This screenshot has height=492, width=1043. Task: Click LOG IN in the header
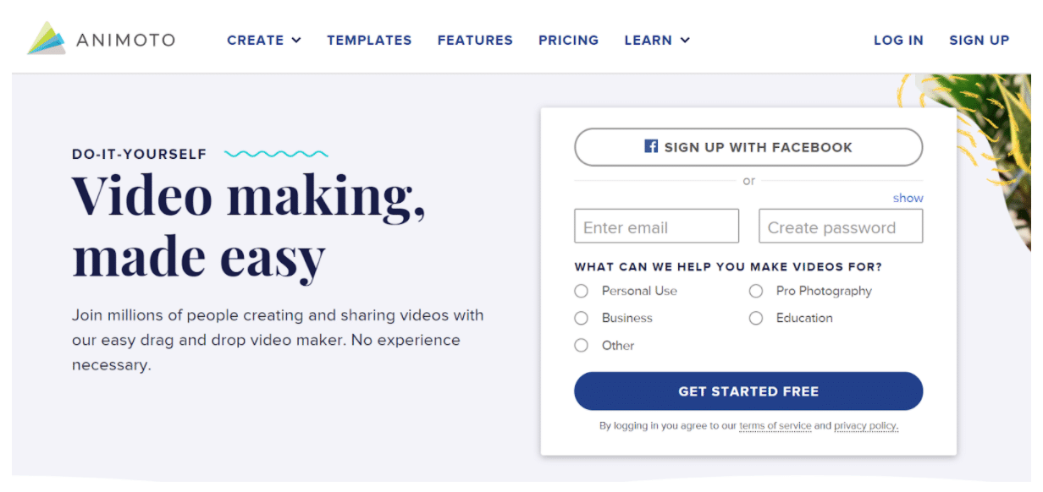coord(898,40)
